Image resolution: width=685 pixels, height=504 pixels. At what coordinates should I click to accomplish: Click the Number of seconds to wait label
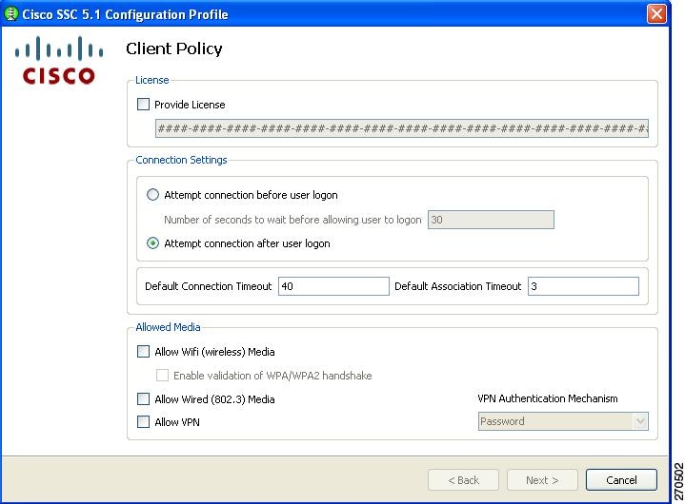click(292, 220)
